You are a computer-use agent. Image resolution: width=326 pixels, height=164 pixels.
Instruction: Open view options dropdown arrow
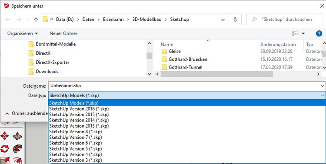tap(303, 33)
